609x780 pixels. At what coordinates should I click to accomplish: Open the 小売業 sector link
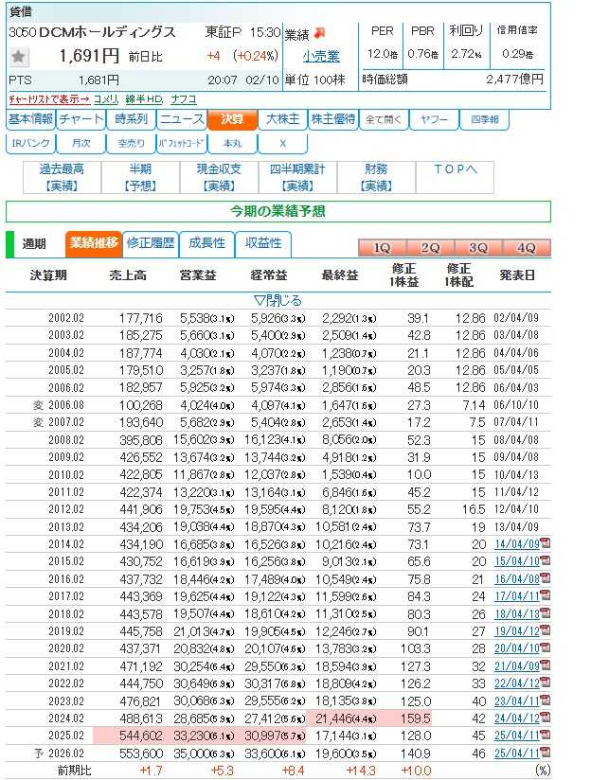tap(321, 57)
